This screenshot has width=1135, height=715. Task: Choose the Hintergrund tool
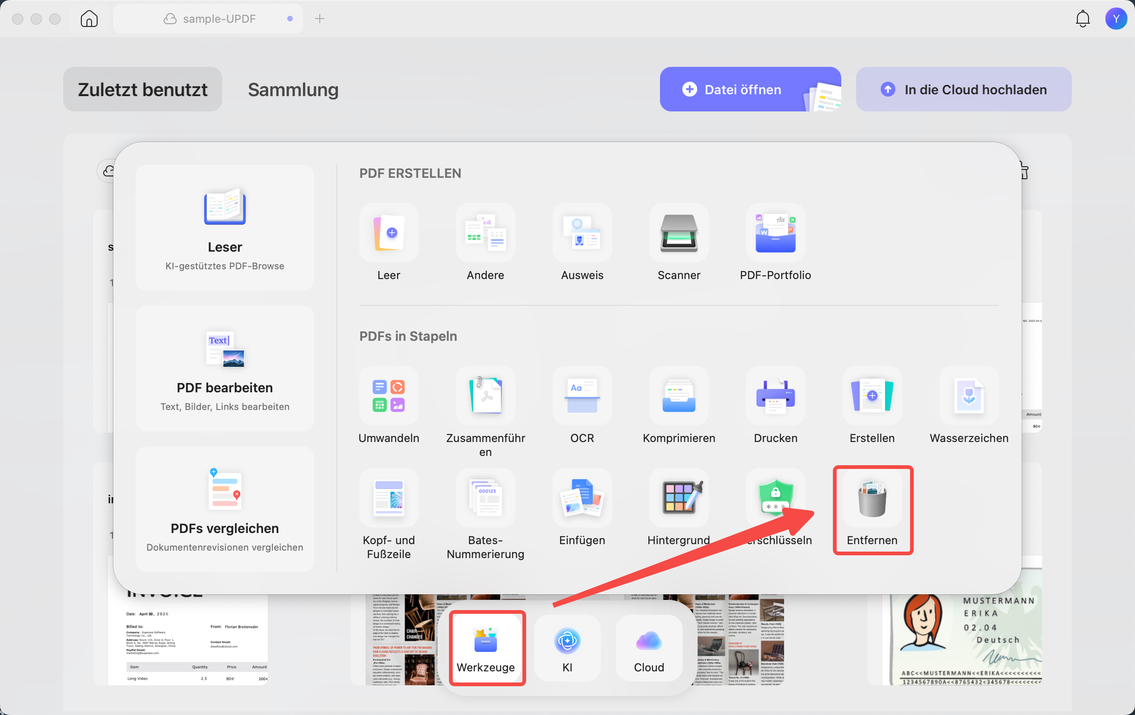click(x=679, y=498)
